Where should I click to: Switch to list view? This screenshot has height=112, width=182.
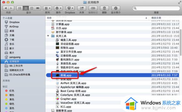coord(26,8)
